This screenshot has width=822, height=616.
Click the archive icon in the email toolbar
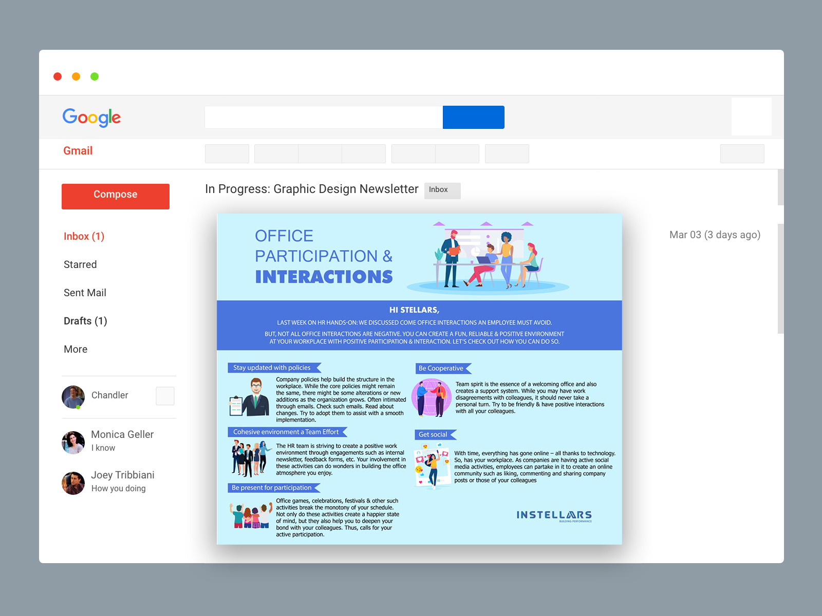[x=276, y=153]
